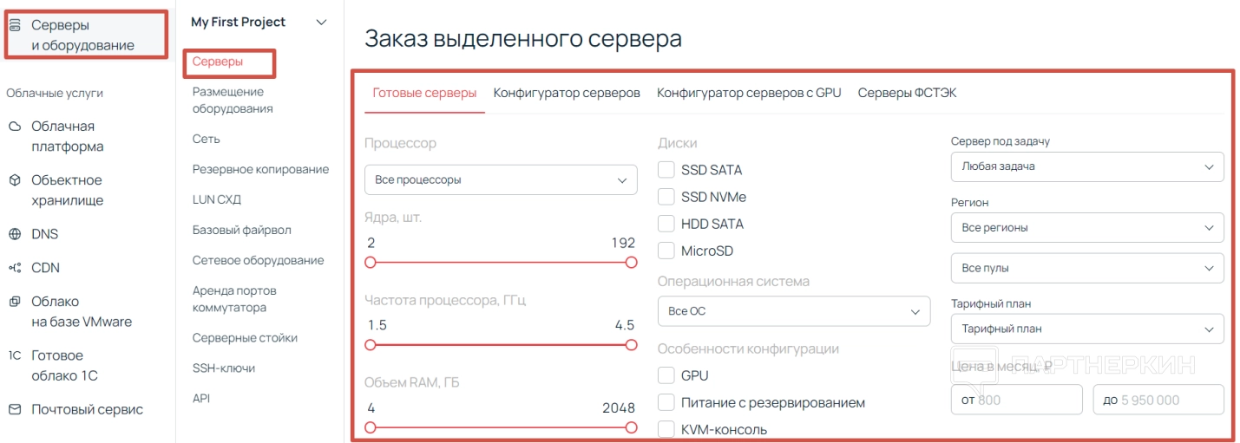
Task: Toggle the GPU configuration checkbox
Action: click(x=666, y=375)
